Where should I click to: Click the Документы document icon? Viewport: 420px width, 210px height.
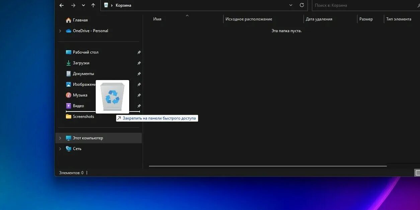tap(69, 74)
